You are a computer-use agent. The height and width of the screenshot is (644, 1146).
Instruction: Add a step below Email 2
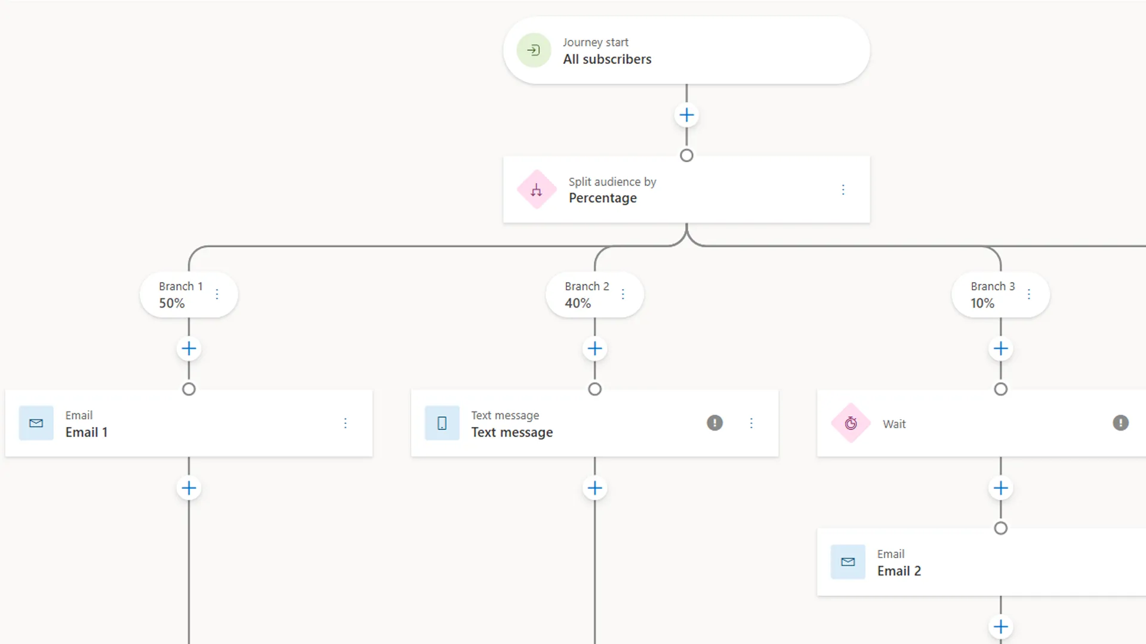(1001, 627)
